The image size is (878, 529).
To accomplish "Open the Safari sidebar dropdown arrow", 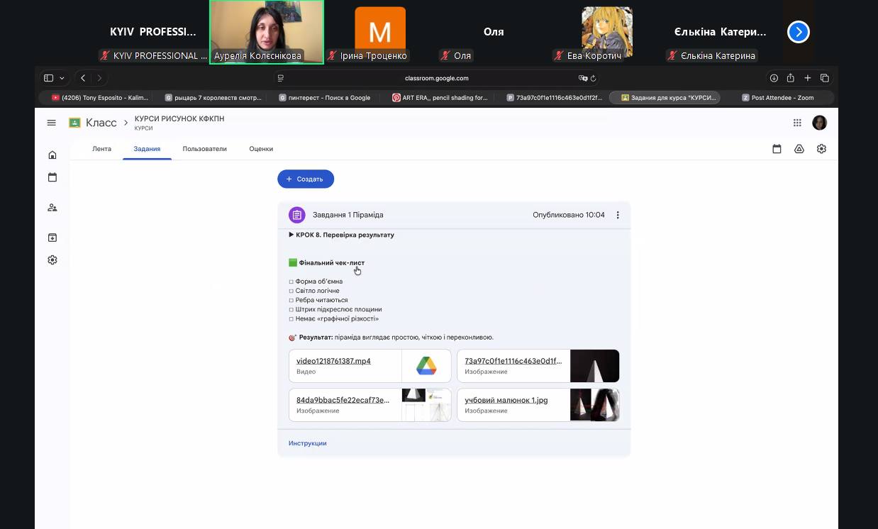I will (62, 78).
